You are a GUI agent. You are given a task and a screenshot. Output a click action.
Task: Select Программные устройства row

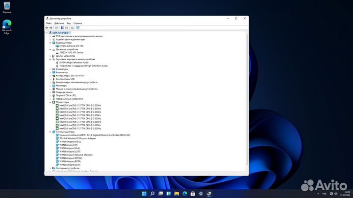coord(69,99)
